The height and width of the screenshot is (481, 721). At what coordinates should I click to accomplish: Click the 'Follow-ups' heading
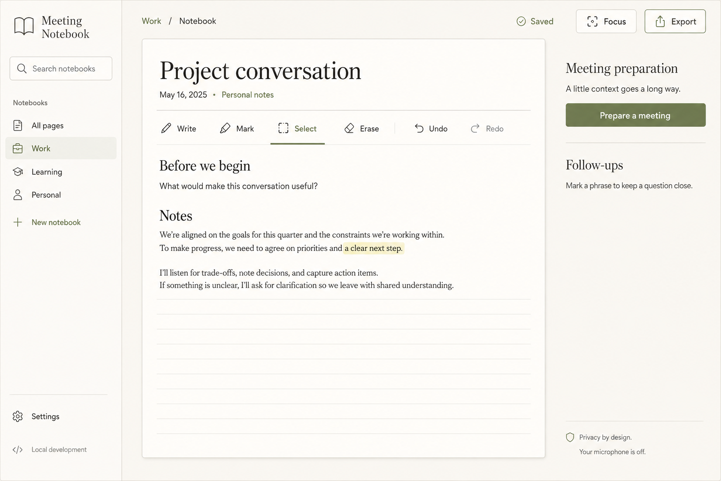(594, 165)
